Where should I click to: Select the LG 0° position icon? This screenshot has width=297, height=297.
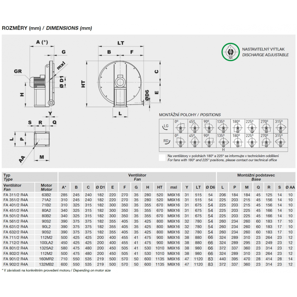(181, 126)
